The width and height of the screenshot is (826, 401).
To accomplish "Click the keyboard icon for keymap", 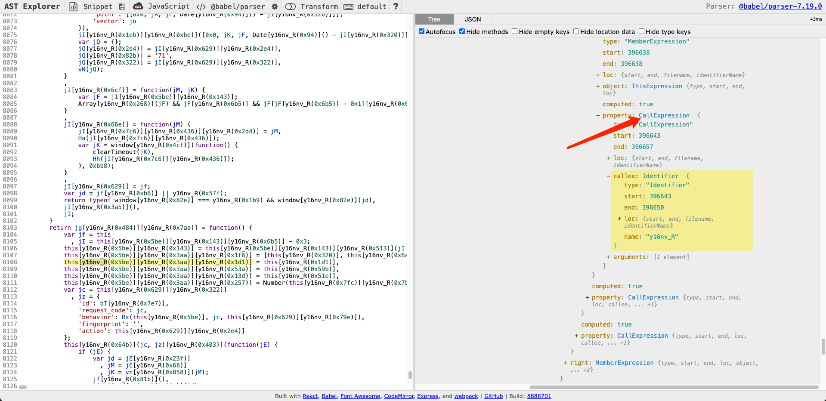I will click(349, 6).
